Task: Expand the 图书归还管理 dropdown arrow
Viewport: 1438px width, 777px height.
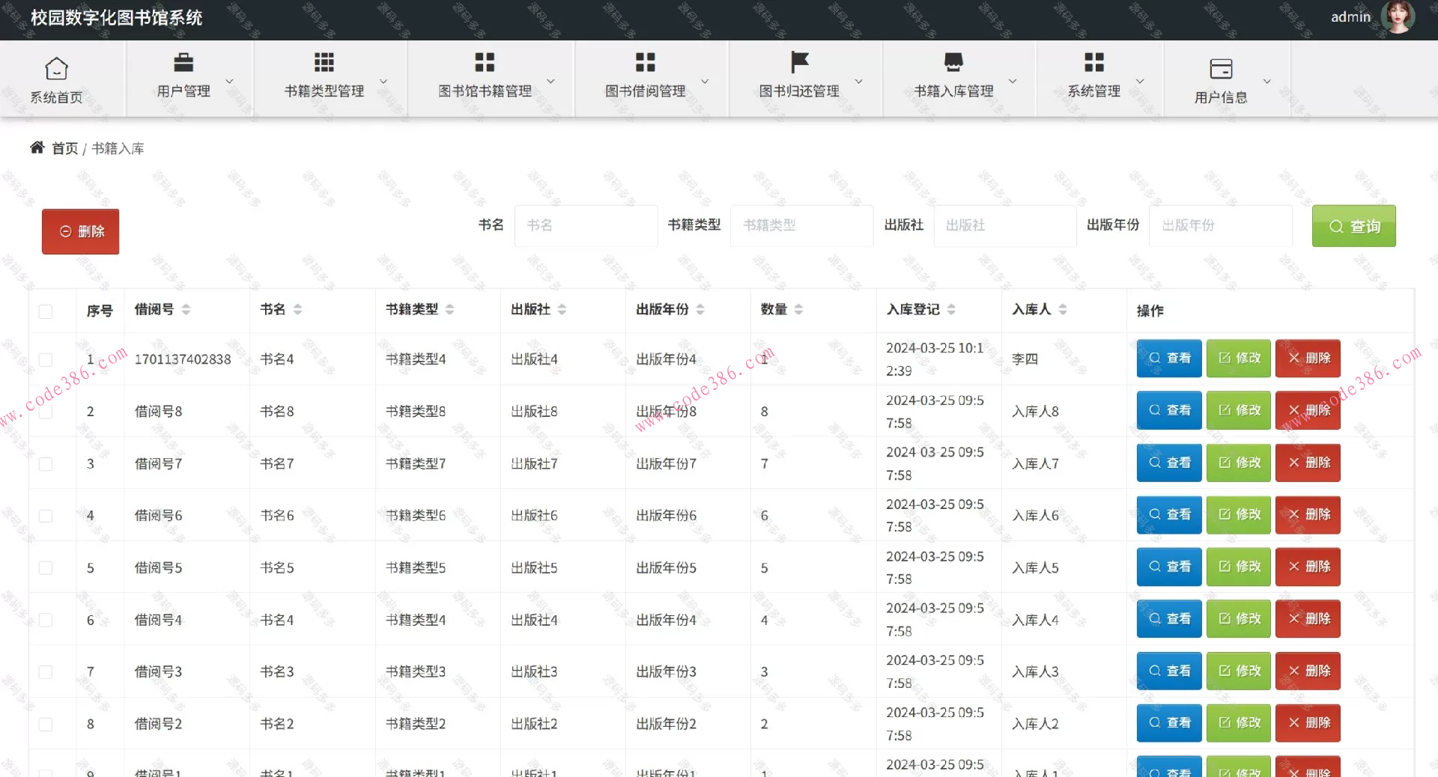Action: point(859,81)
